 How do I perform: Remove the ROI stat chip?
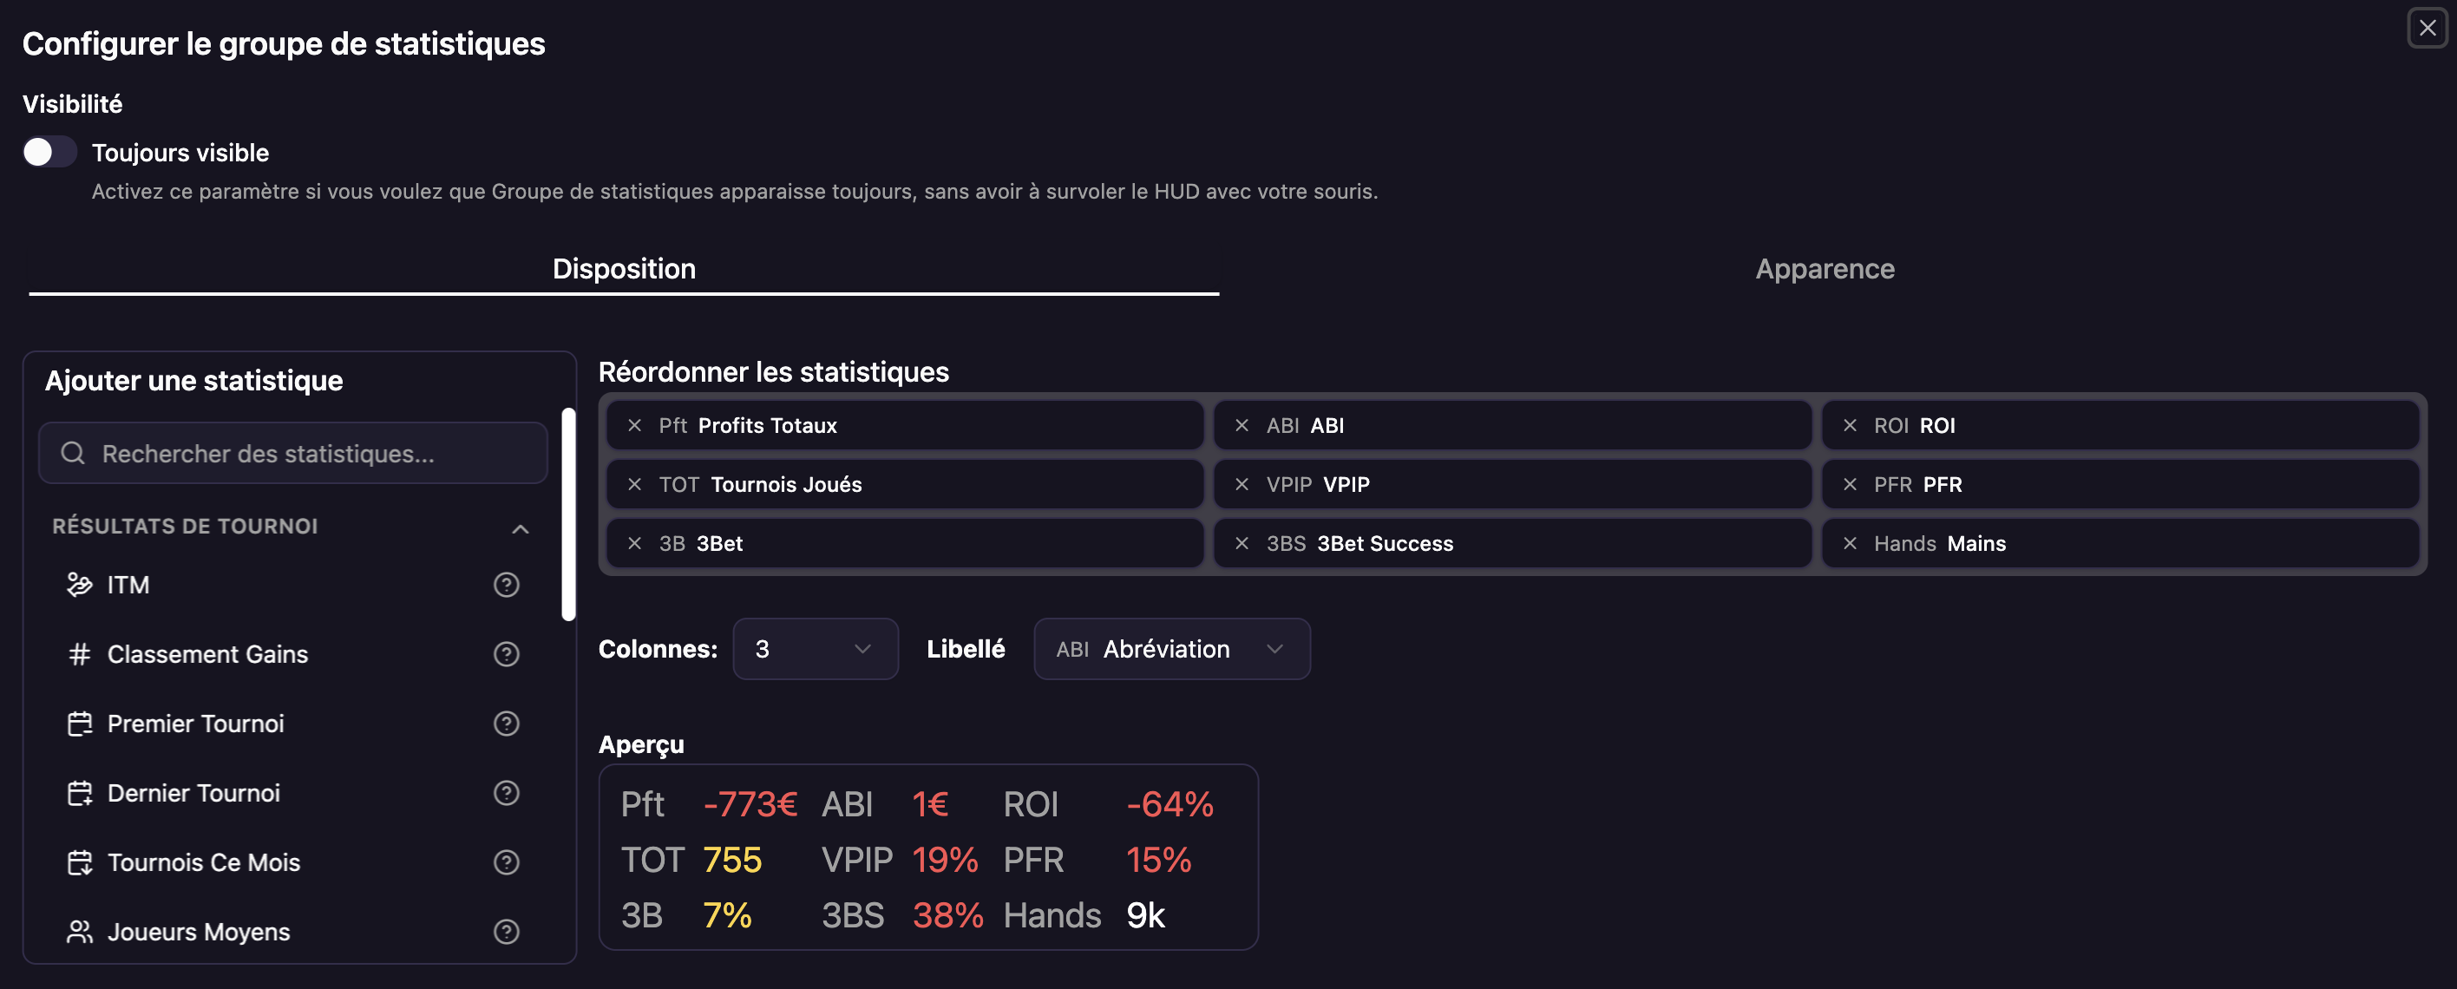1850,425
